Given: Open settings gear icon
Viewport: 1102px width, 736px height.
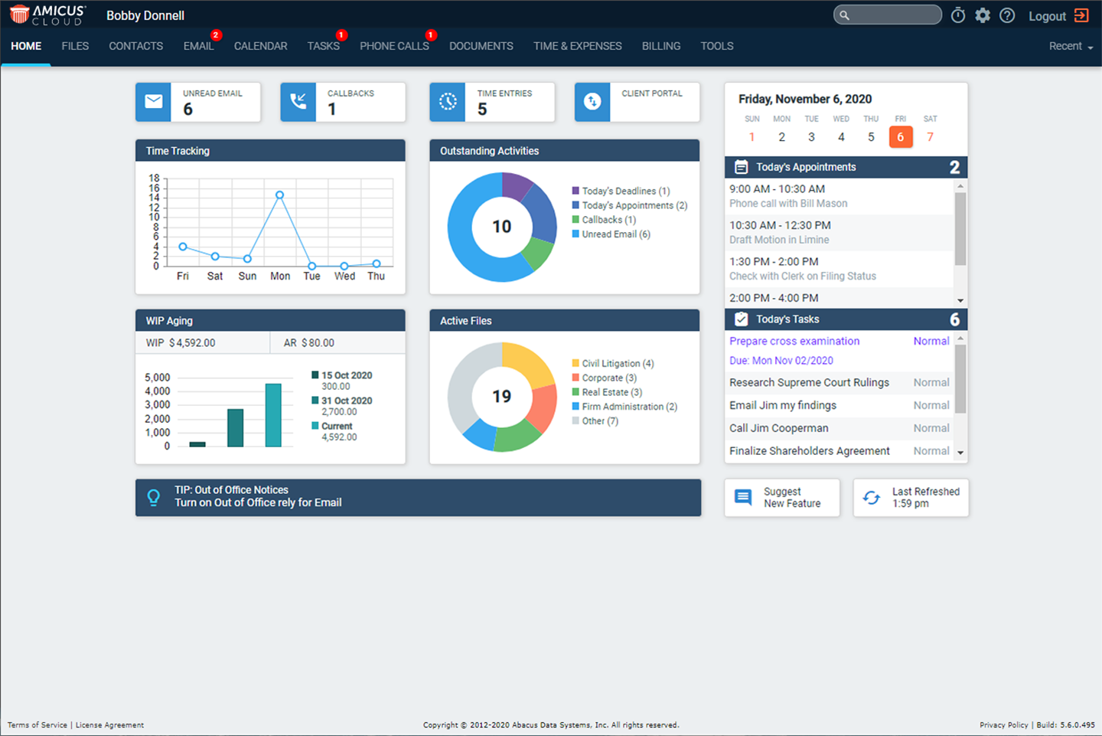Looking at the screenshot, I should click(983, 15).
